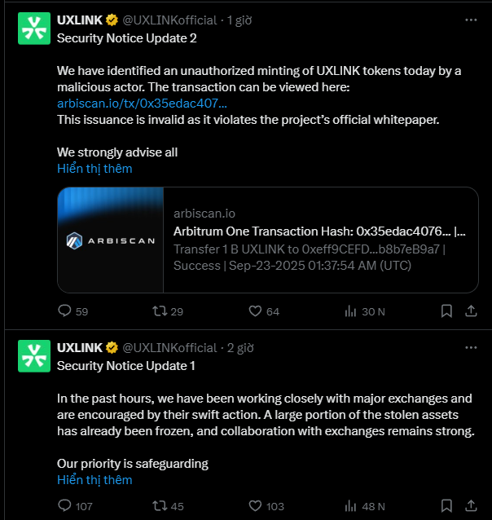Open the Arbiscan transaction preview card
This screenshot has width=492, height=520.
268,240
